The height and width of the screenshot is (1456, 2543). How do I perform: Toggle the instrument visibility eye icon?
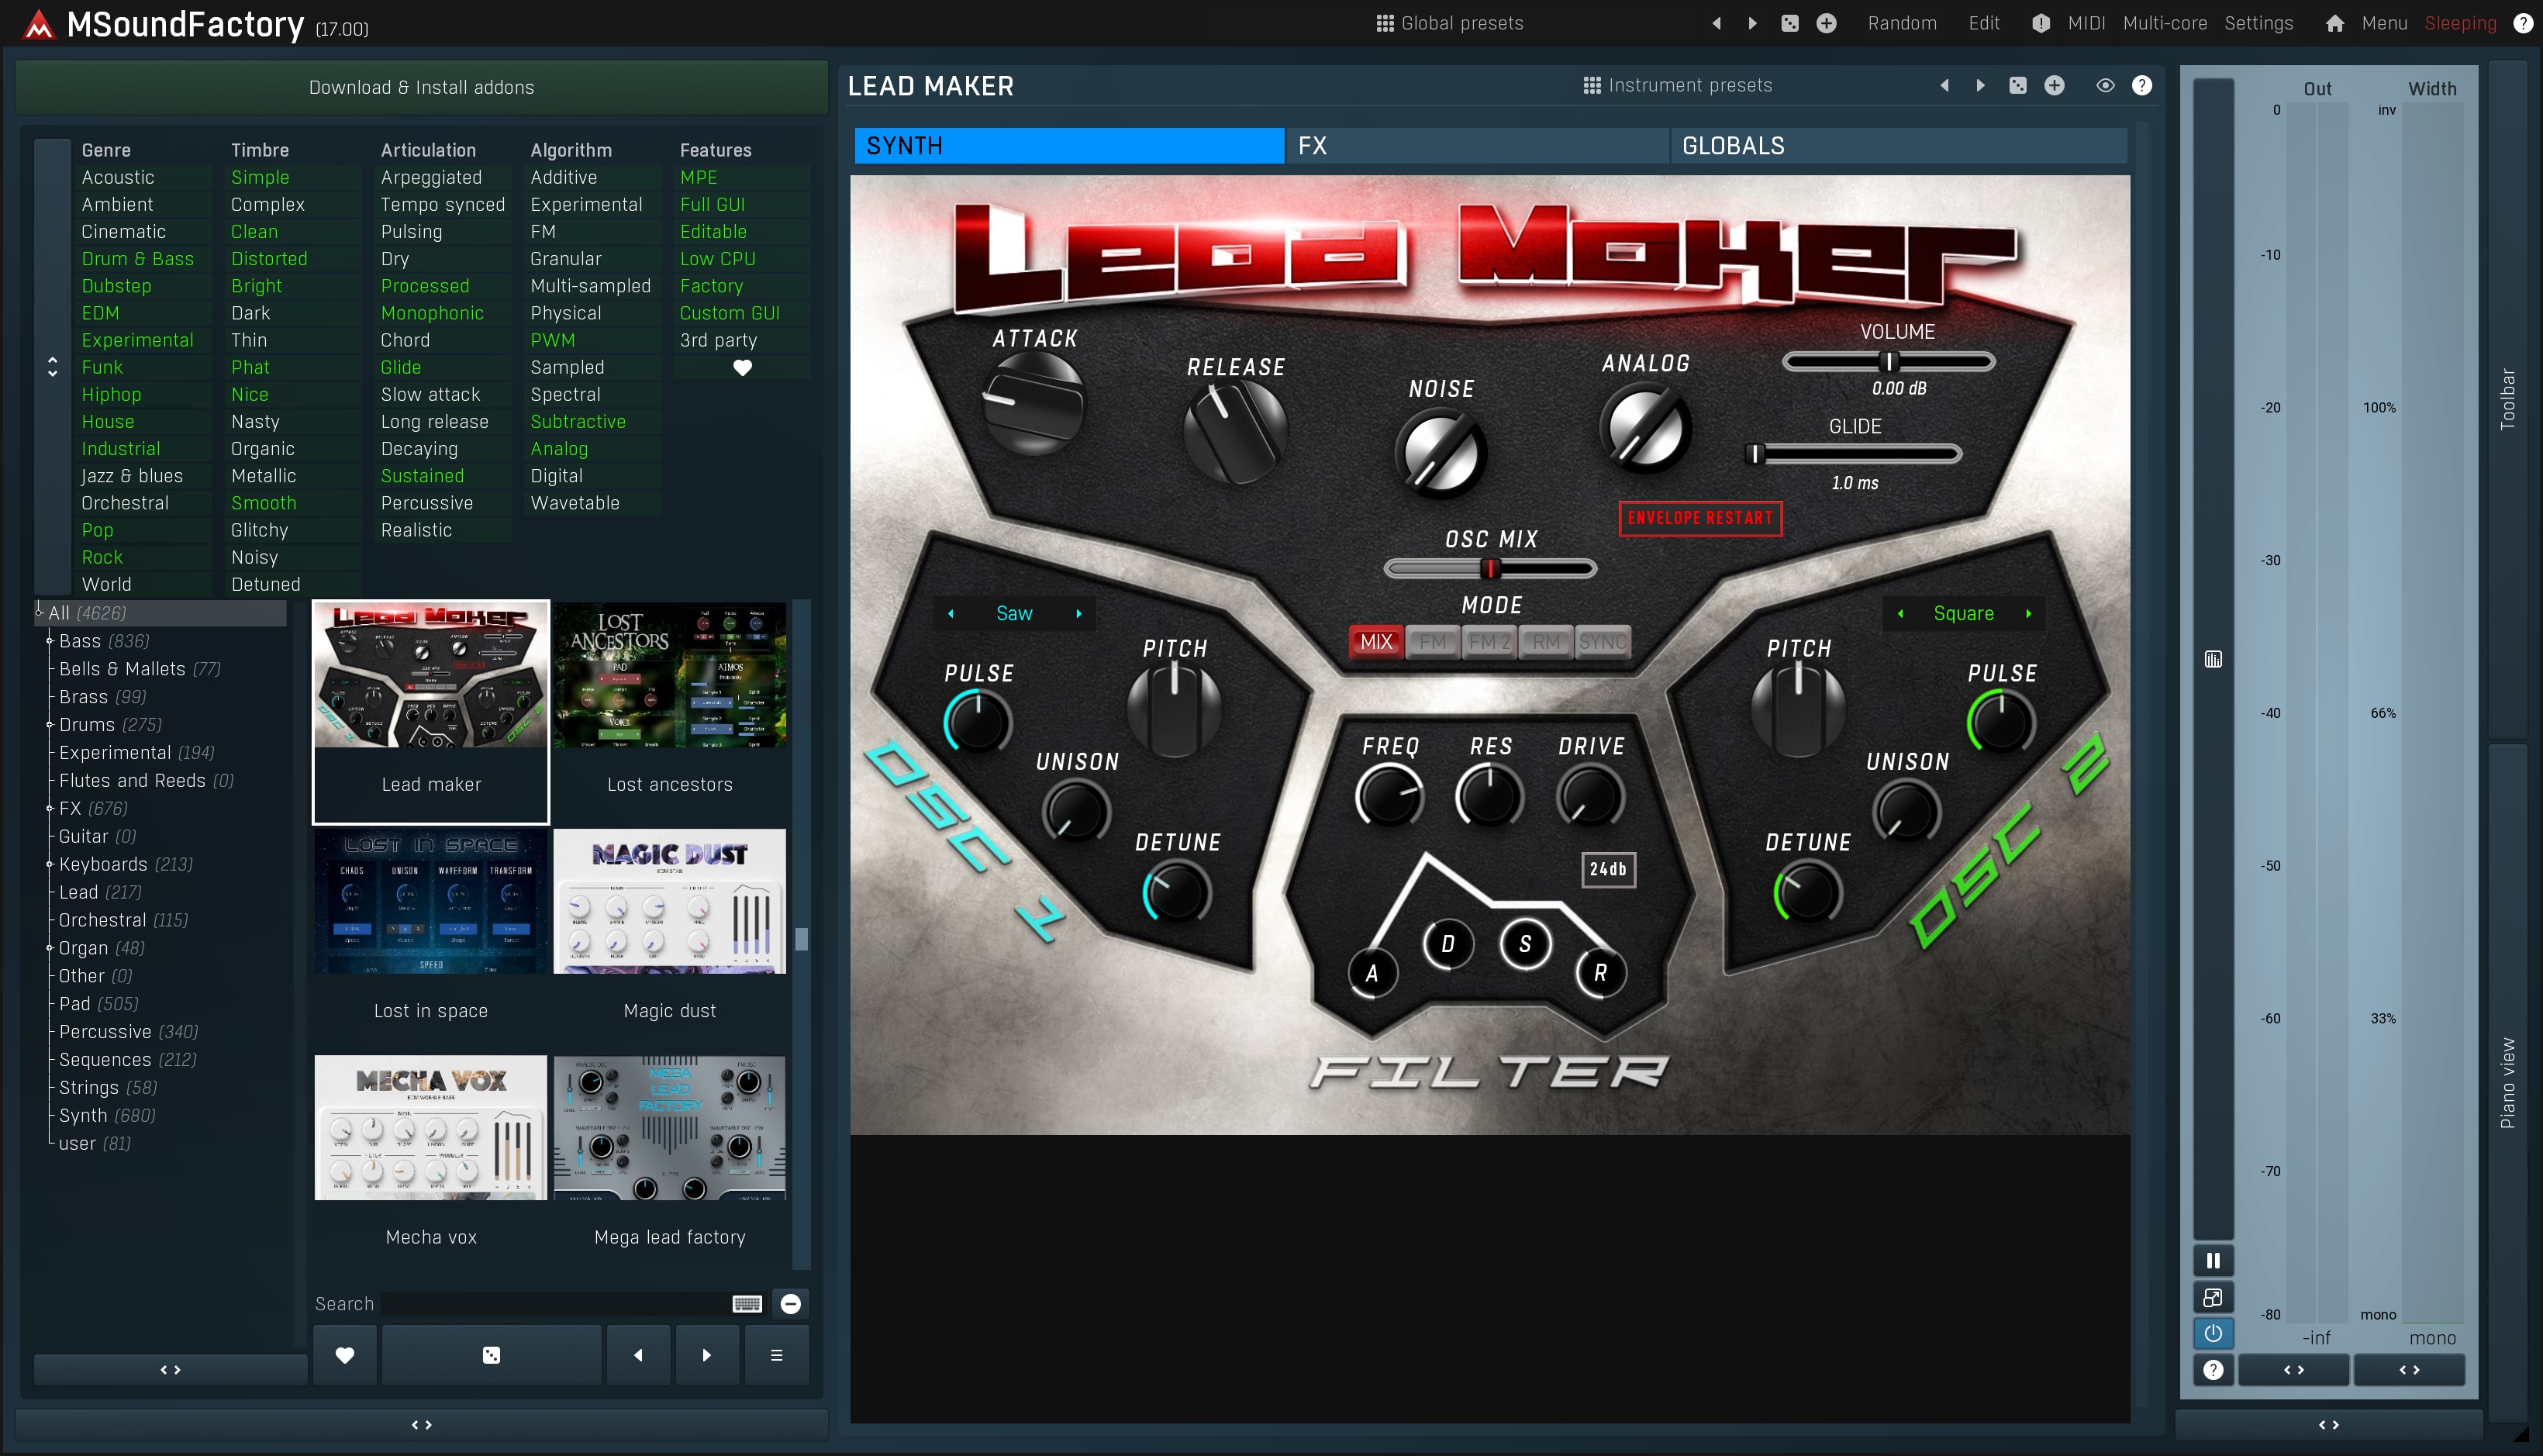point(2105,86)
